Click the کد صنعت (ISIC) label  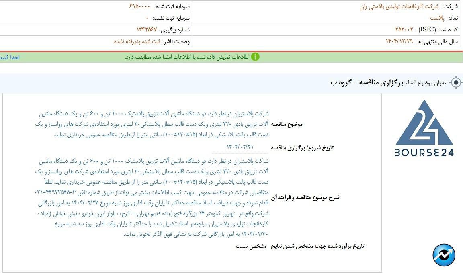(x=438, y=29)
